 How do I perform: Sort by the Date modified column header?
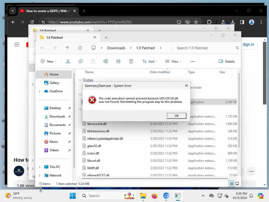[x=160, y=72]
